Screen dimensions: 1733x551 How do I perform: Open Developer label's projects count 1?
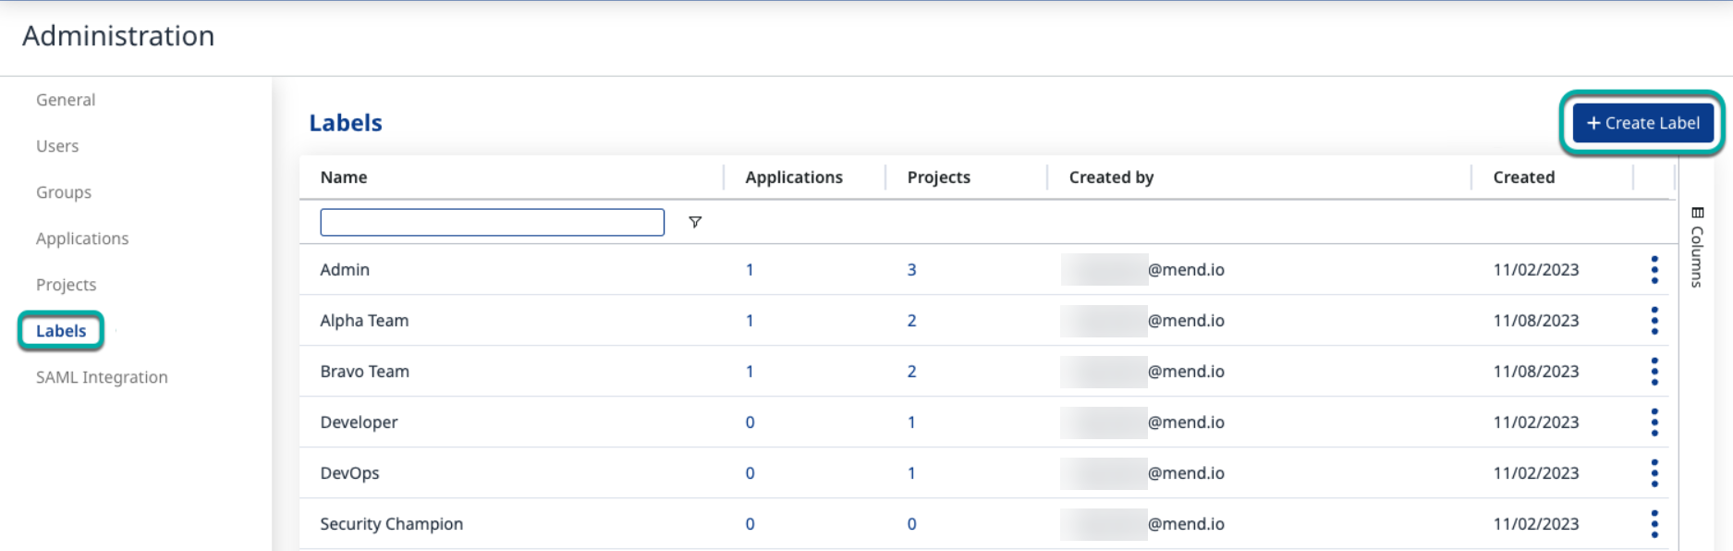(911, 422)
